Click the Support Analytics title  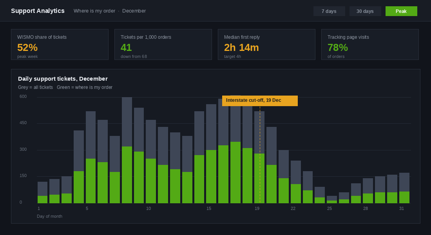[x=38, y=11]
